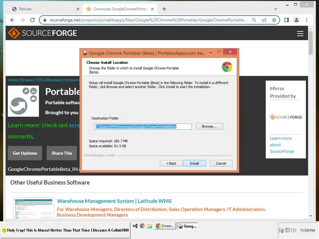This screenshot has height=239, width=319.
Task: Click the Get Updates button
Action: pos(25,153)
